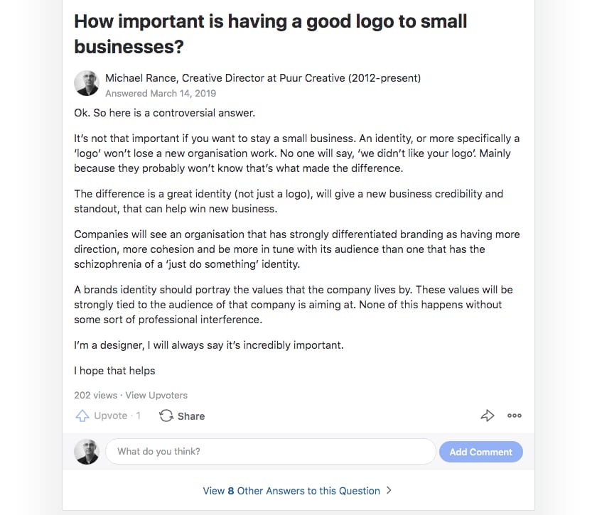The image size is (597, 515).
Task: Click the chevron after Other Answers link
Action: tap(389, 490)
